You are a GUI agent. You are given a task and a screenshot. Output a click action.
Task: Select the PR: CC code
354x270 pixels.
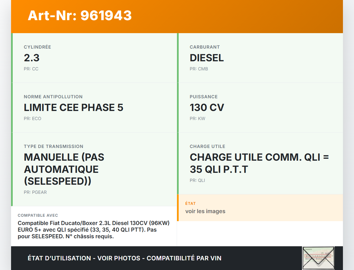click(x=31, y=69)
